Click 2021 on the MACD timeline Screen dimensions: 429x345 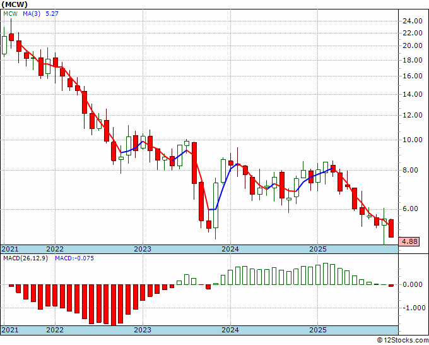pos(10,330)
